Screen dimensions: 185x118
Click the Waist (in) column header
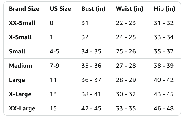[x=130, y=9]
